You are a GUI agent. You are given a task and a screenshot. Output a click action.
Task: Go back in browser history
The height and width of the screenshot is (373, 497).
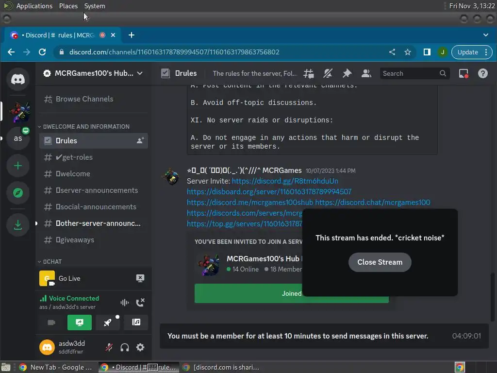point(11,52)
